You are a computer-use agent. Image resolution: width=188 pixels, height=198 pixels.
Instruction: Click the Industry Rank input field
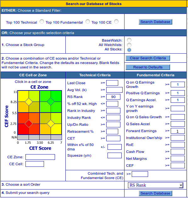tap(113, 118)
